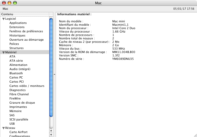
Task: Click the sidebar scroll down arrow
Action: pos(51,135)
